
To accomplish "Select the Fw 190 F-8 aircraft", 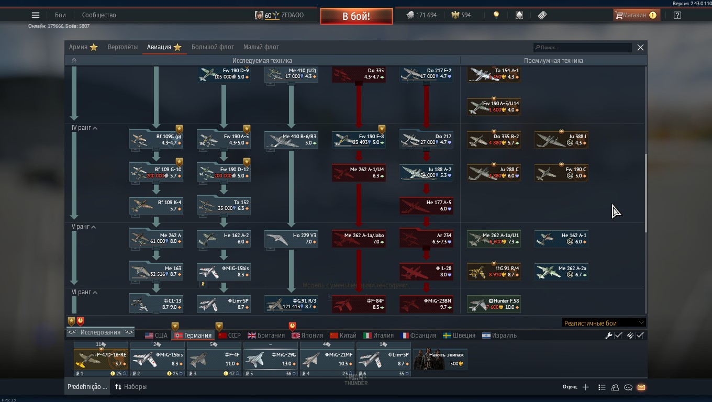I will tap(359, 139).
